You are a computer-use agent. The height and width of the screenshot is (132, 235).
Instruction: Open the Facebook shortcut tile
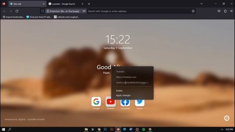[125, 102]
